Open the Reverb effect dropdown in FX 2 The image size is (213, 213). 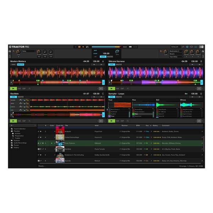click(176, 54)
